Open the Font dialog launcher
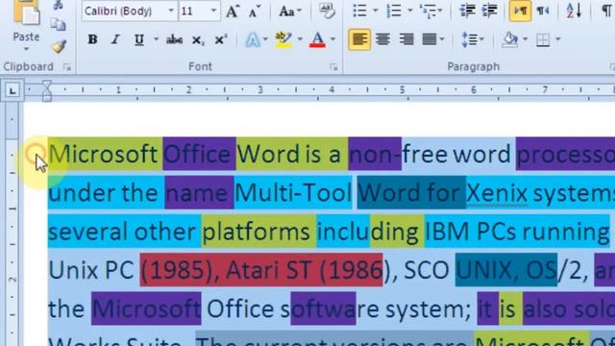The height and width of the screenshot is (346, 615). [x=333, y=67]
